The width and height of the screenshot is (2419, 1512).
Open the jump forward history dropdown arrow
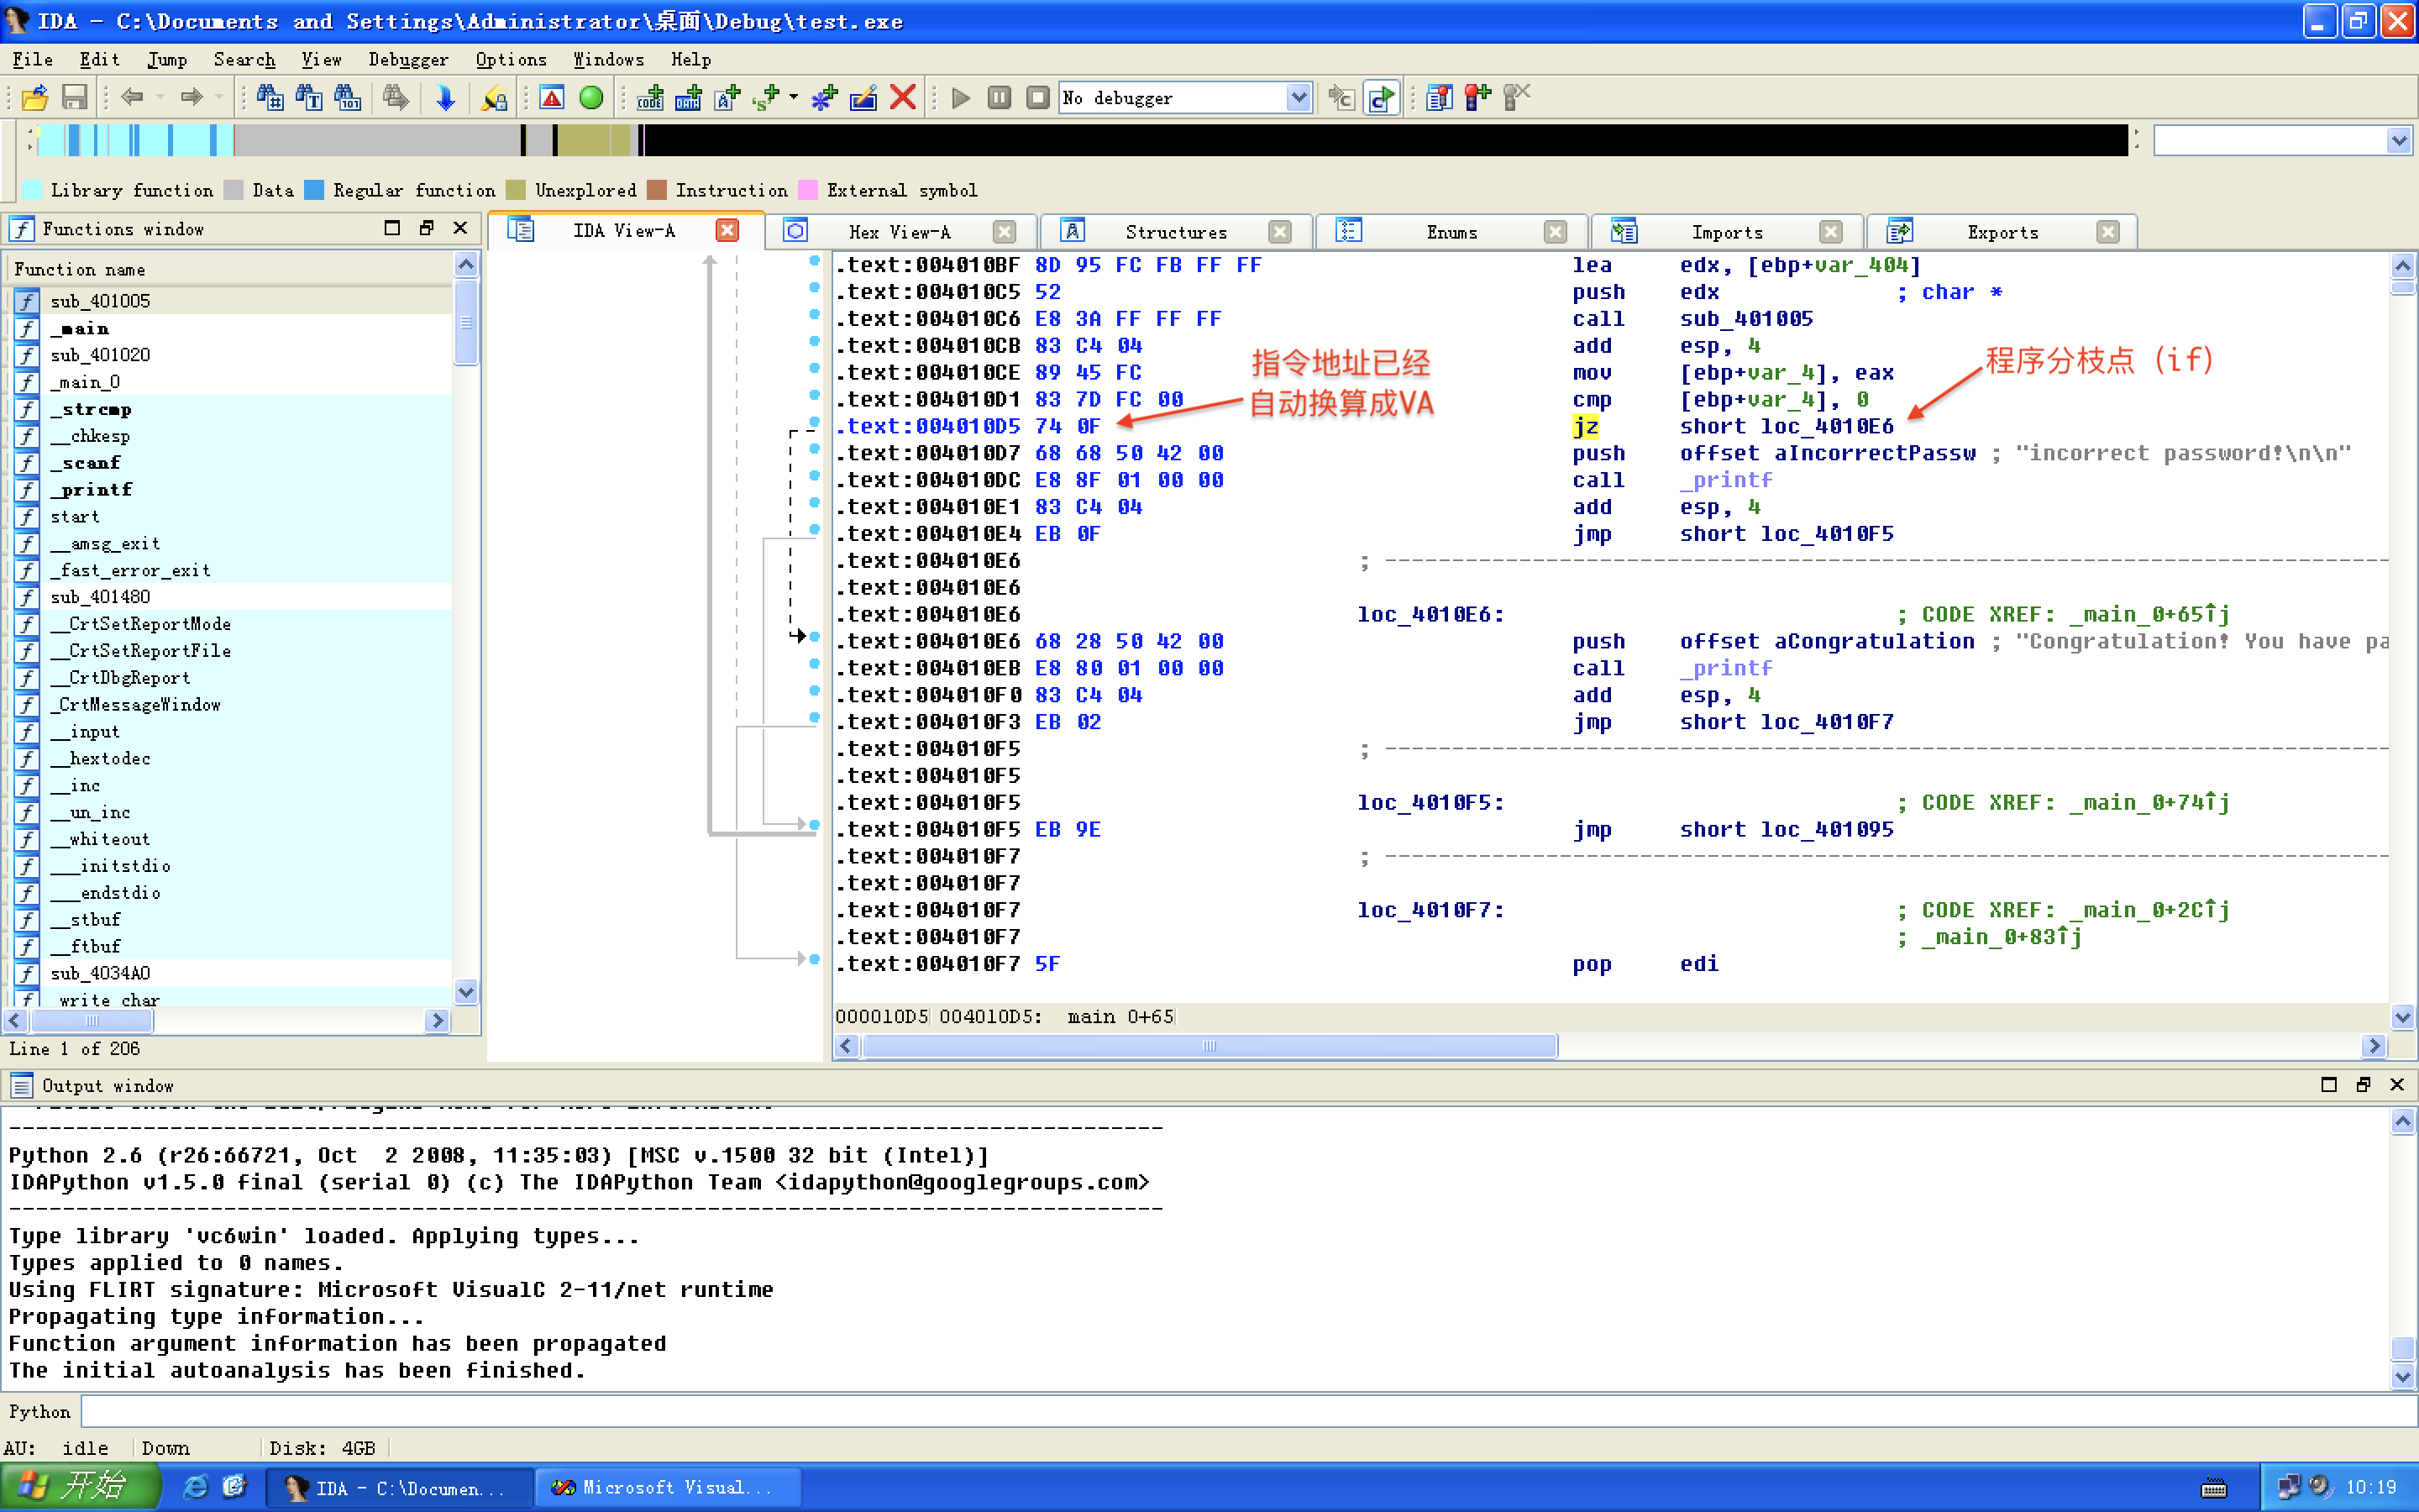coord(219,97)
